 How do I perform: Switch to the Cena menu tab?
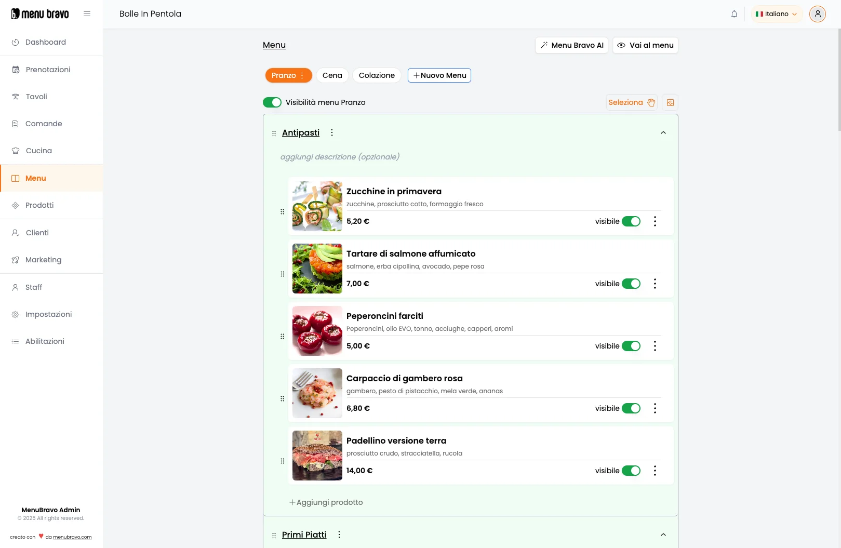[332, 75]
